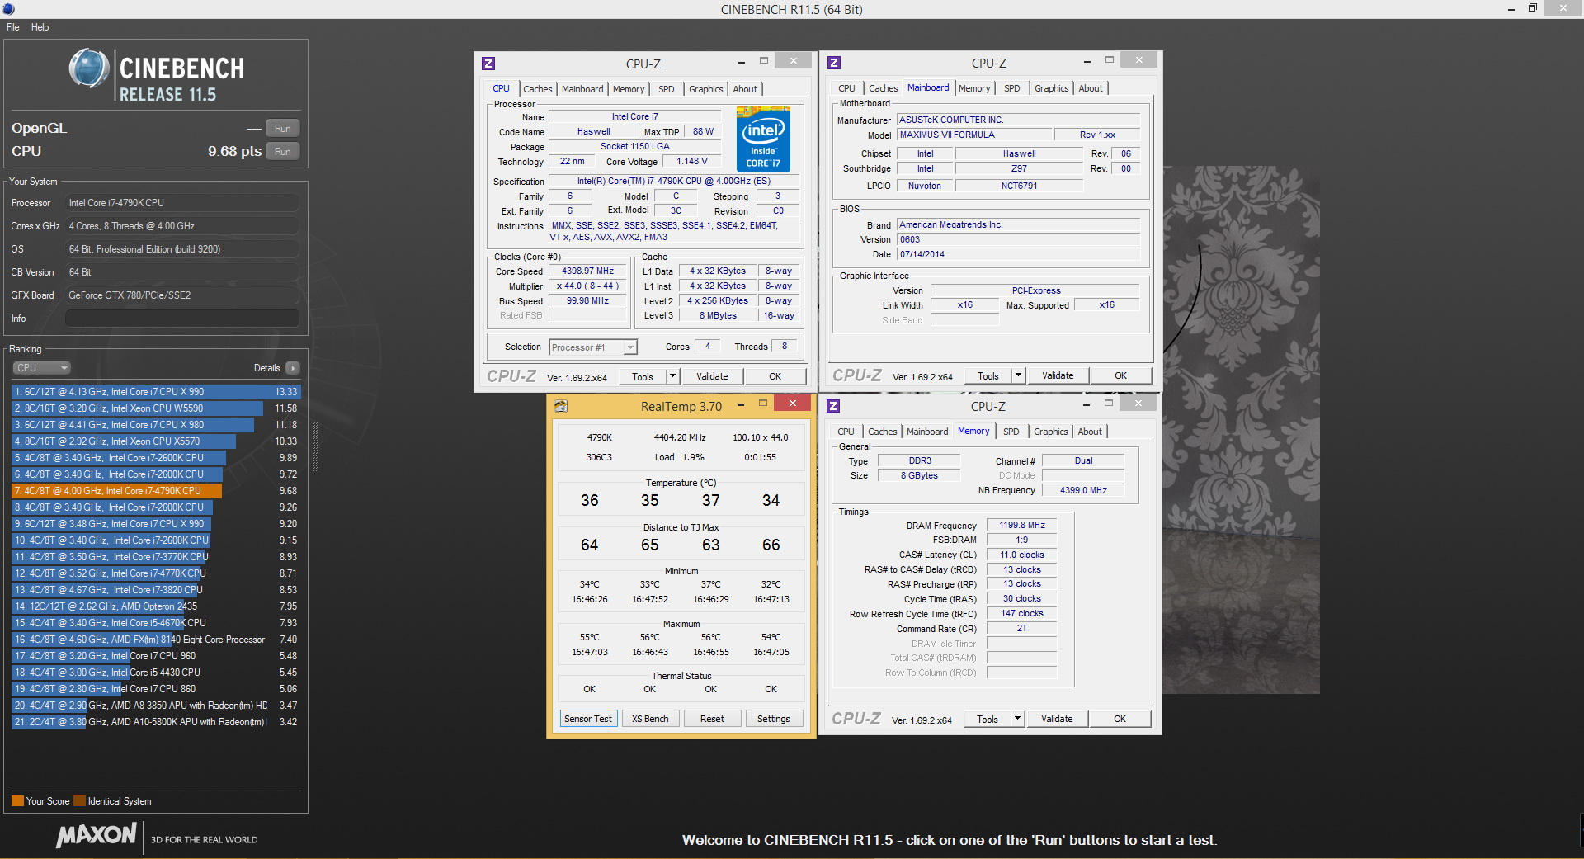Screen dimensions: 1584x859
Task: Click the Cinebench app icon in title bar
Action: click(x=8, y=9)
